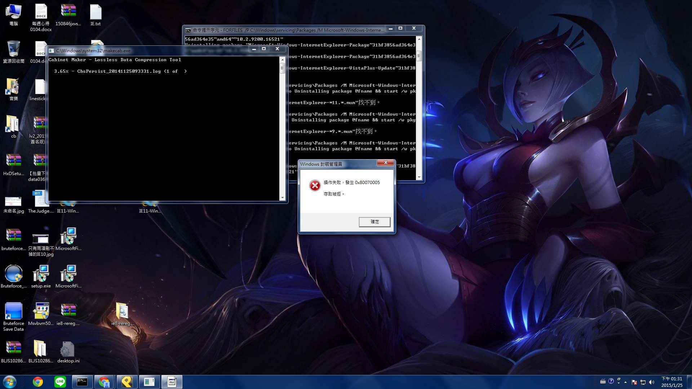Click the 確定 button in error dialog
Viewport: 692px width, 389px height.
point(374,222)
